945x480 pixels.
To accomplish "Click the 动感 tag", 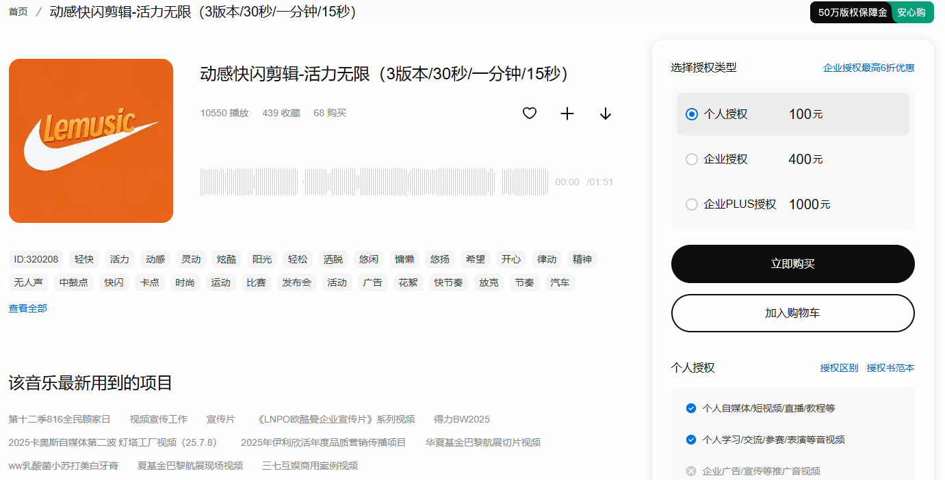I will coord(155,259).
